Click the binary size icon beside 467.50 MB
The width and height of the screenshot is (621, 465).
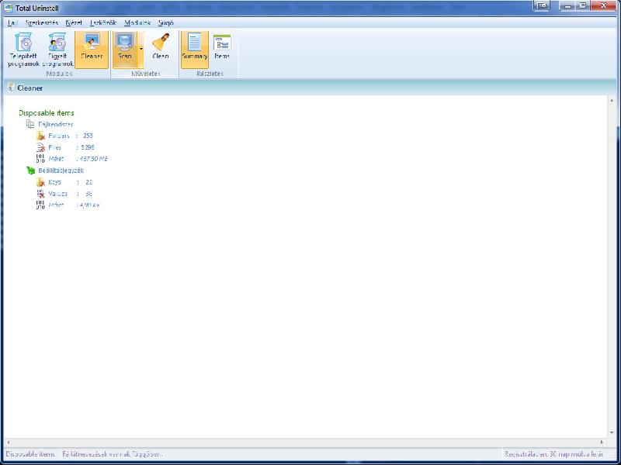40,159
